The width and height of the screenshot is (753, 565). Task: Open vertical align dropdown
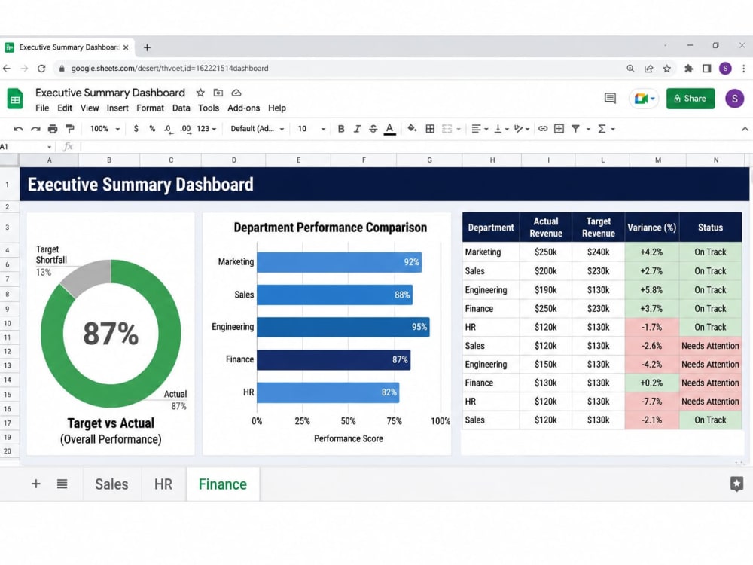(501, 129)
